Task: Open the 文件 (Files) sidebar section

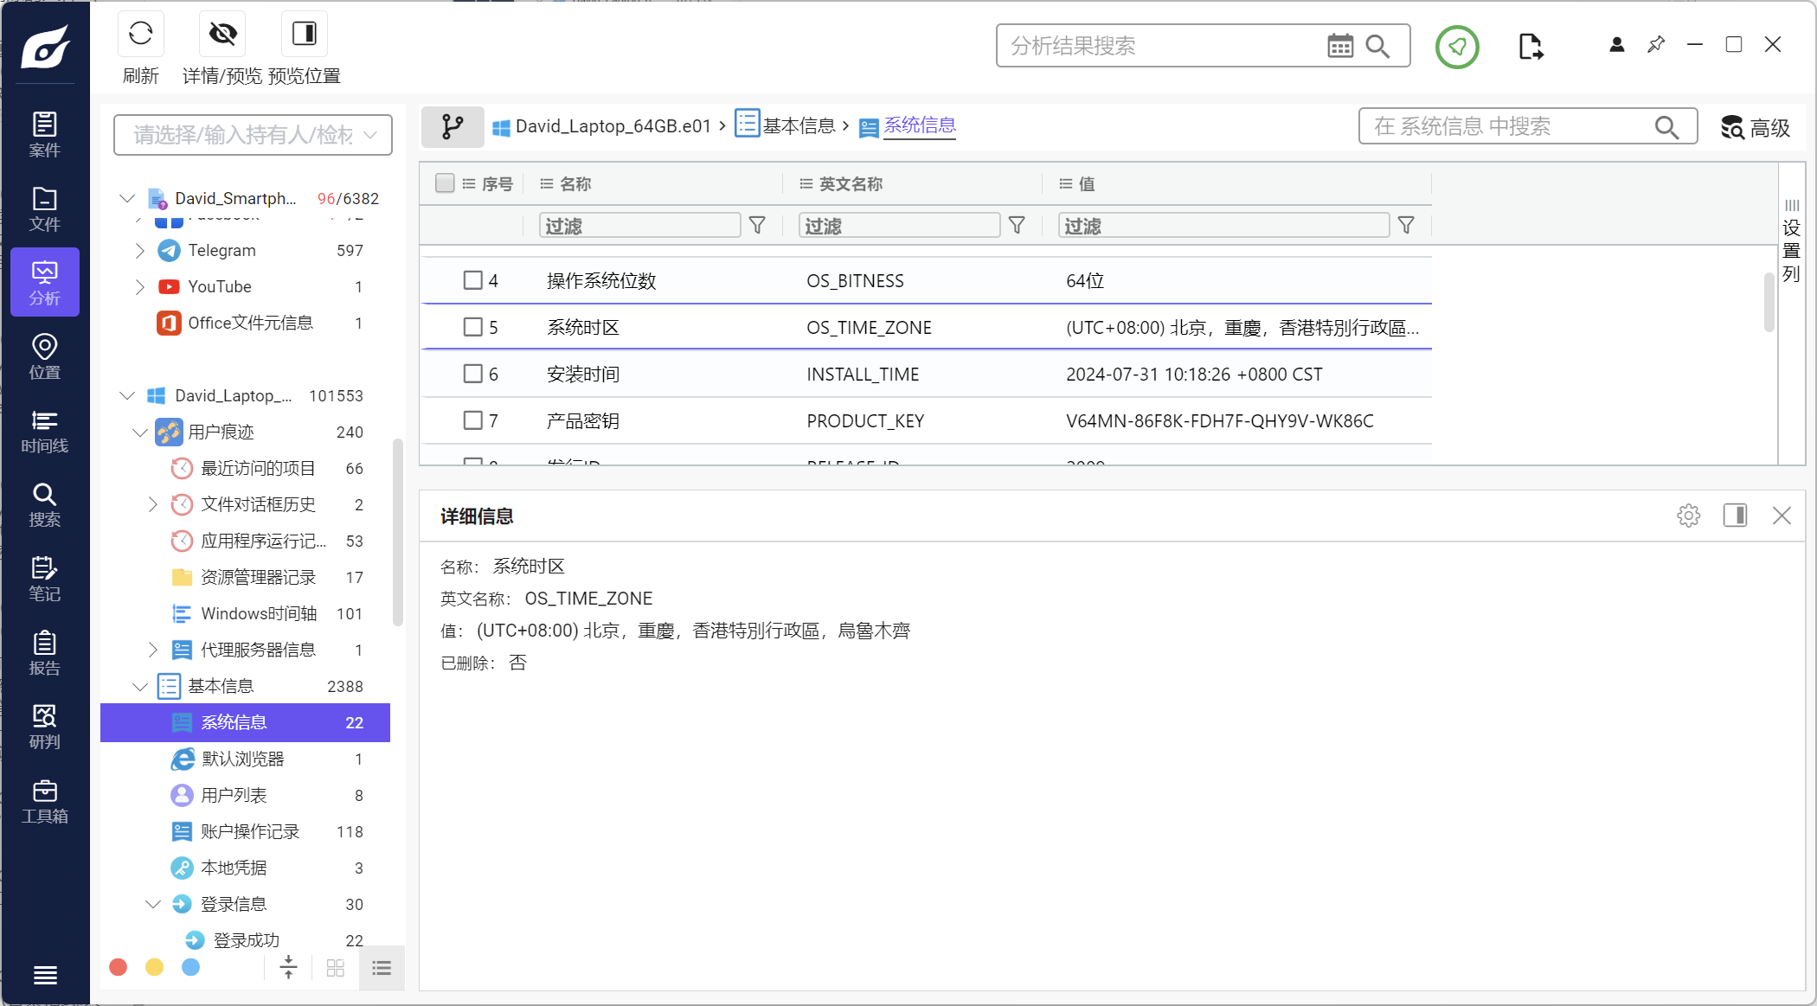Action: pos(45,208)
